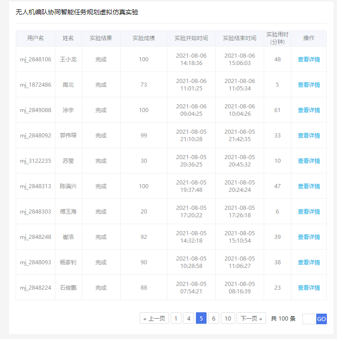Screen dimensions: 337x339
Task: Select page 6 in pagination
Action: [213, 318]
